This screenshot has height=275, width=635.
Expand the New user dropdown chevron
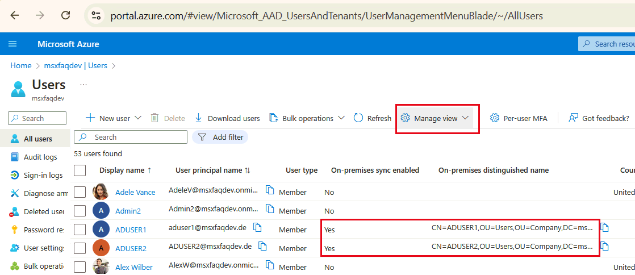click(x=137, y=118)
